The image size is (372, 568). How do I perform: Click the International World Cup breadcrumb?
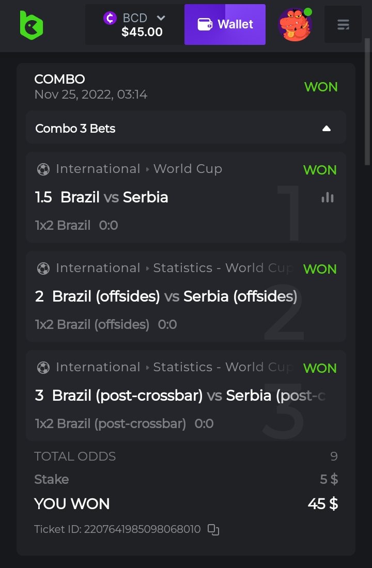click(x=138, y=169)
